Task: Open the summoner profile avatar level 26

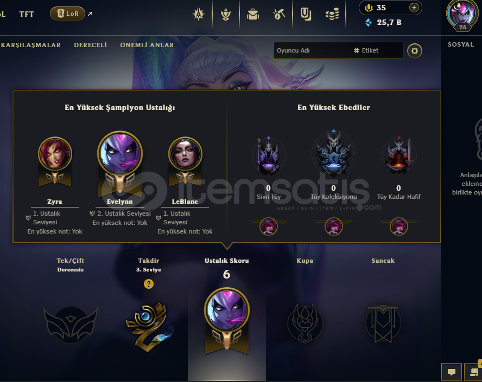Action: click(x=462, y=15)
